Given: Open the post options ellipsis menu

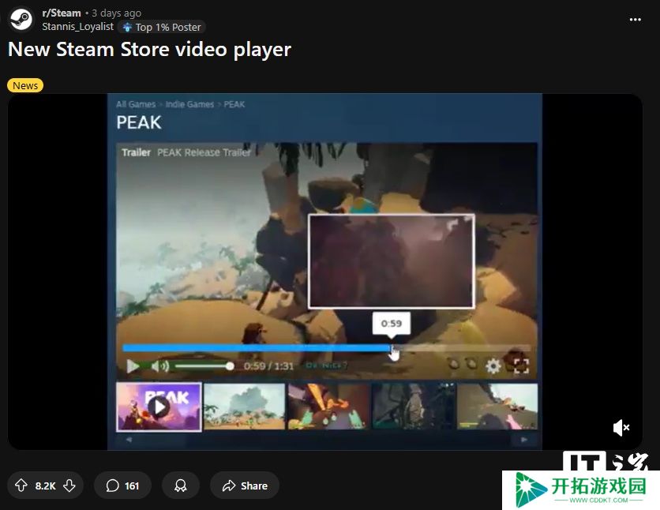Looking at the screenshot, I should 636,20.
